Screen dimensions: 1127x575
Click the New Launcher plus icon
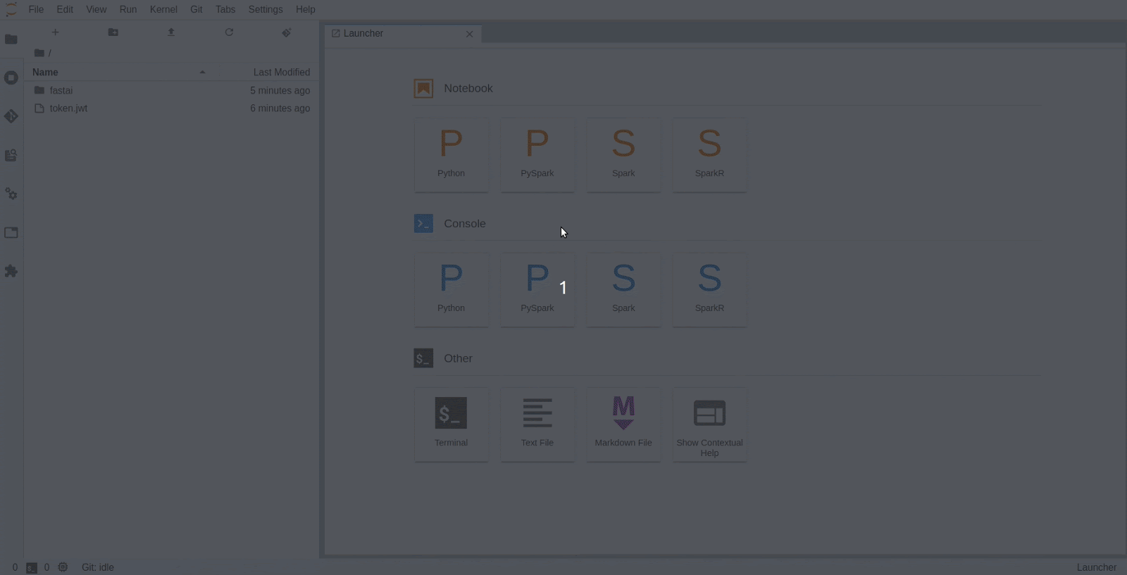56,32
